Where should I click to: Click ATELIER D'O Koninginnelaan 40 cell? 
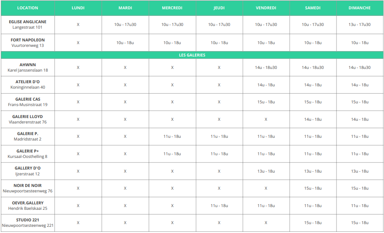point(28,85)
